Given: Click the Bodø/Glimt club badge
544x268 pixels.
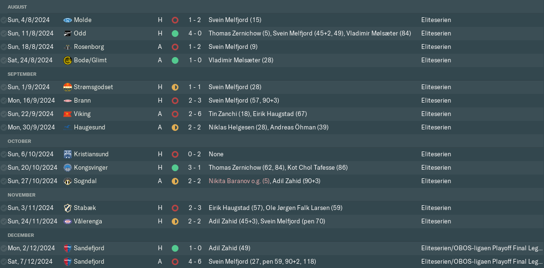Looking at the screenshot, I should (x=68, y=60).
